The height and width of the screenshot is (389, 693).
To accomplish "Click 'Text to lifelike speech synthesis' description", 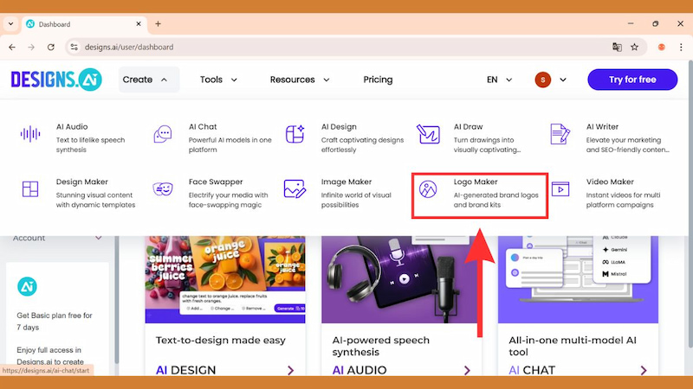I will pyautogui.click(x=91, y=144).
